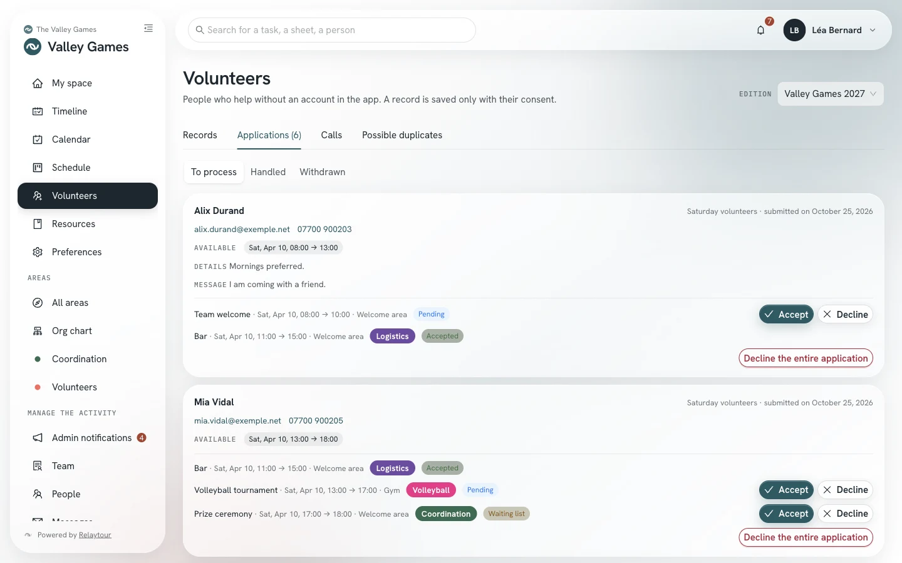Open Timeline icon in sidebar

click(38, 111)
